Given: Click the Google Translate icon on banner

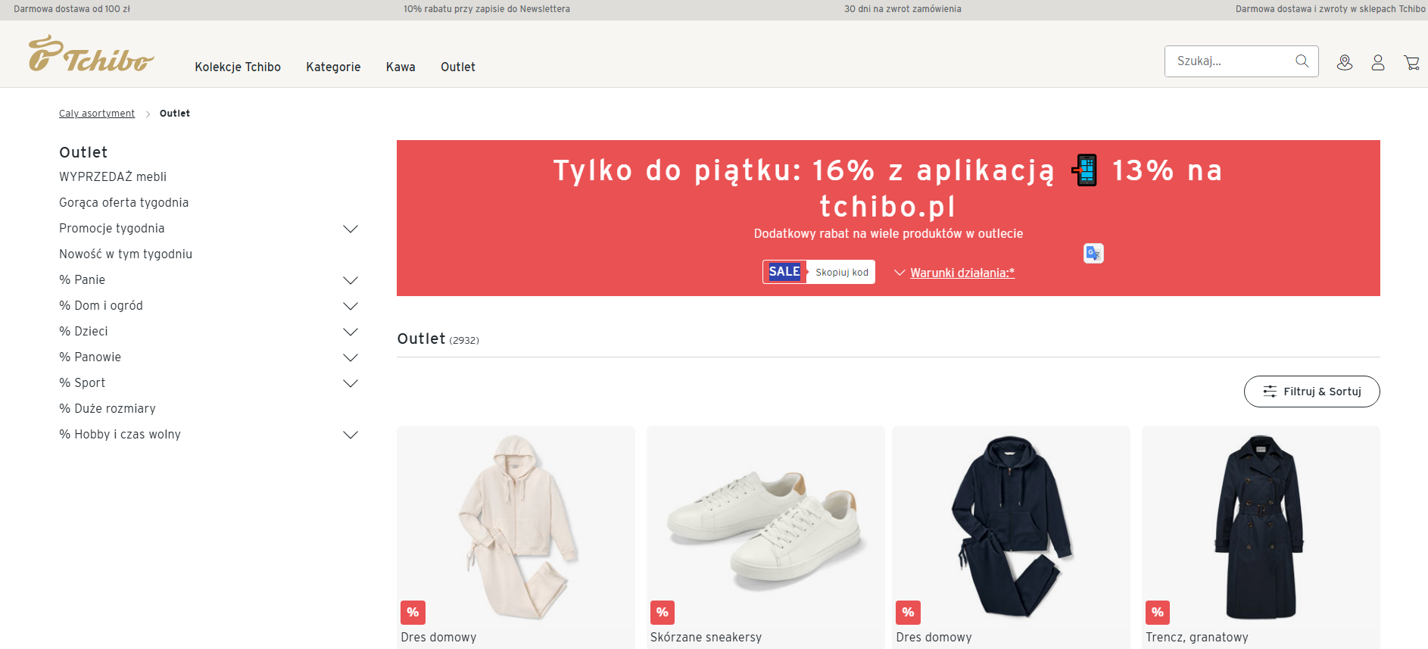Looking at the screenshot, I should coord(1093,253).
